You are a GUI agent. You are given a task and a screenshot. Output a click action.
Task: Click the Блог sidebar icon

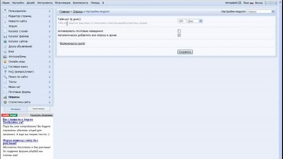pyautogui.click(x=5, y=51)
